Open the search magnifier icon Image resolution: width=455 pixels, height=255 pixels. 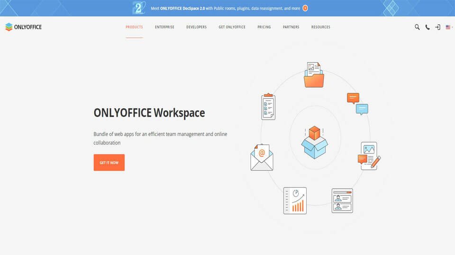tap(417, 27)
